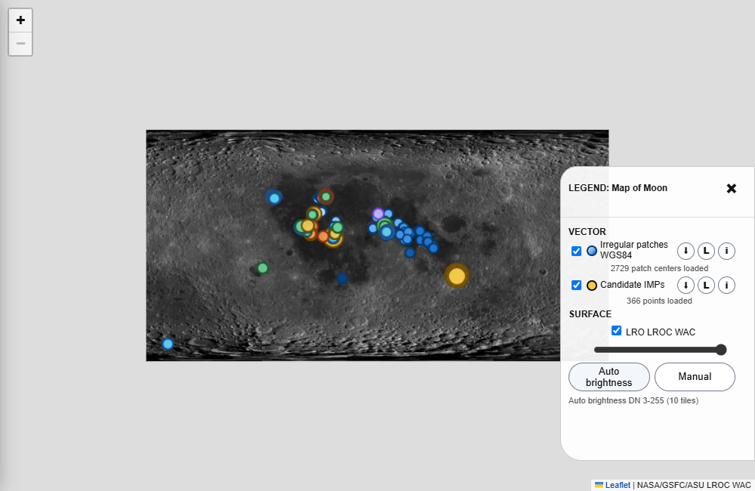Open the L button for Irregular patches WGS84

[706, 251]
